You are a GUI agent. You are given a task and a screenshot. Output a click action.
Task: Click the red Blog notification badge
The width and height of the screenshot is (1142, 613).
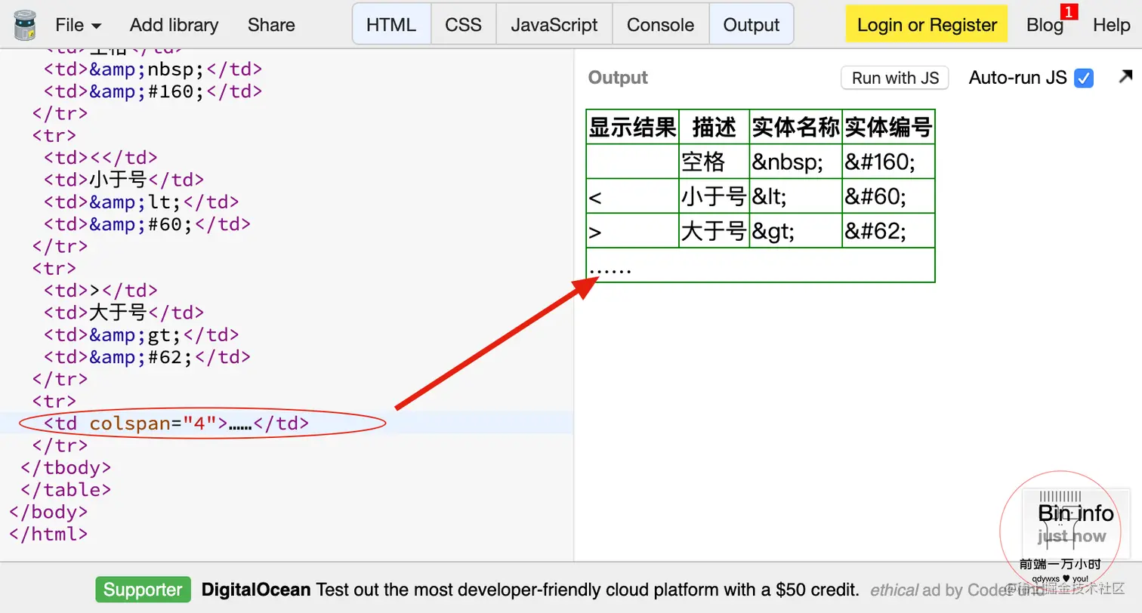click(x=1069, y=12)
